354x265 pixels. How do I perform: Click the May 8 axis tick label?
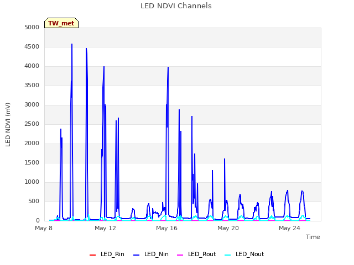tap(44, 228)
